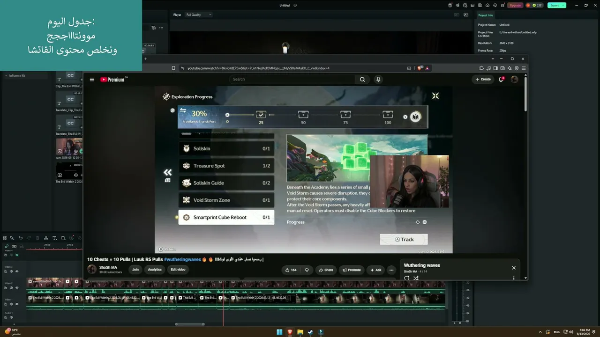Open the YouTube hamburger guide menu
The width and height of the screenshot is (600, 337).
click(92, 80)
